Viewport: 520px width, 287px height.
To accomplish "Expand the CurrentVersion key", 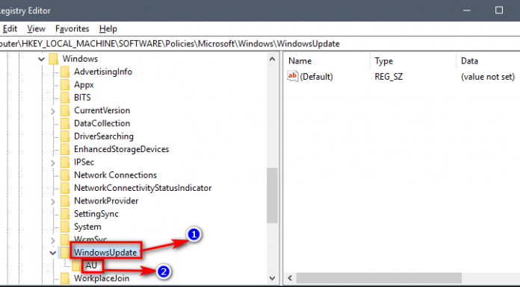I will click(x=53, y=111).
